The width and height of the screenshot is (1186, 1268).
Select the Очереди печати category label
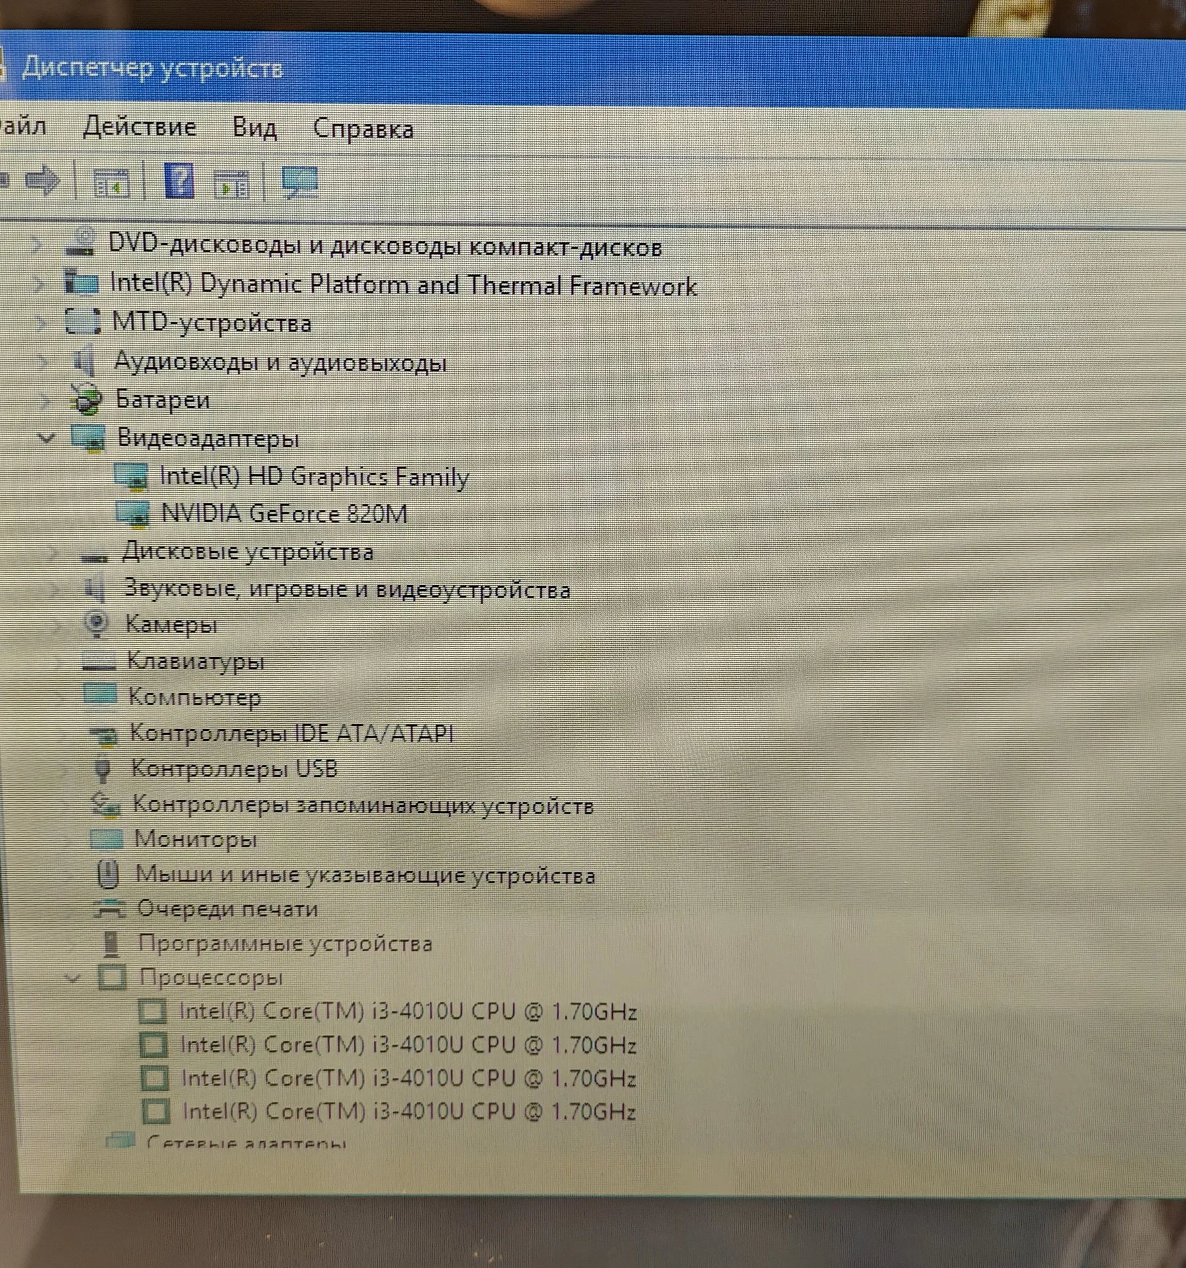click(x=227, y=909)
